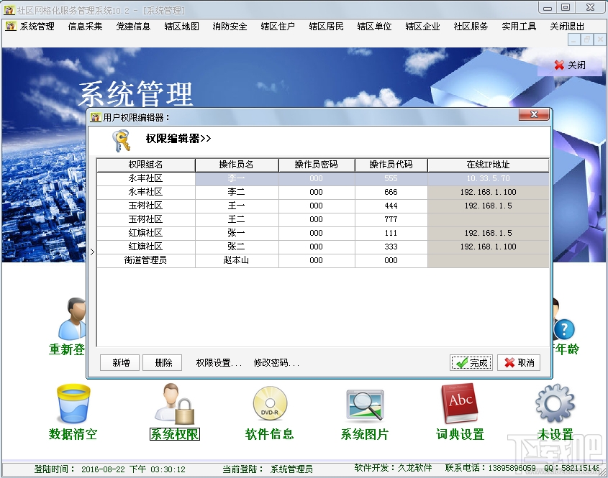Open the 社区服务 menu
This screenshot has height=478, width=608.
tap(469, 26)
